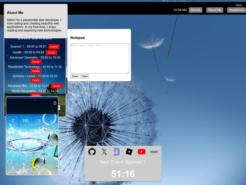Viewport: 246px width, 185px height.
Task: Delete the World Geography event
Action: (36, 95)
